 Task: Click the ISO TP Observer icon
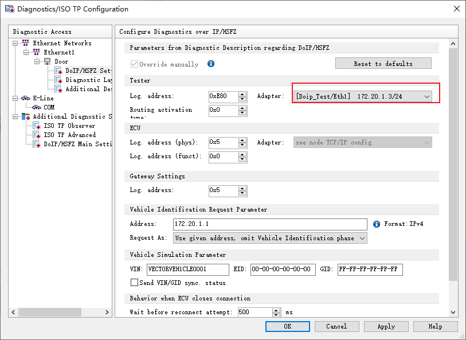[x=37, y=126]
